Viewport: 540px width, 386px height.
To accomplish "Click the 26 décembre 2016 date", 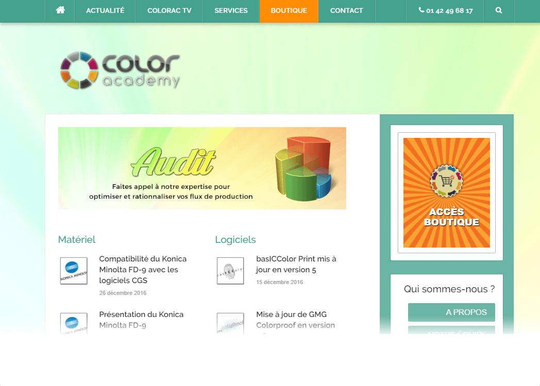I will pyautogui.click(x=123, y=293).
